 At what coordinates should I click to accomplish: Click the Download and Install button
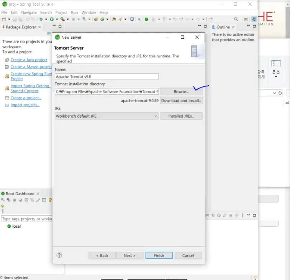(x=181, y=101)
